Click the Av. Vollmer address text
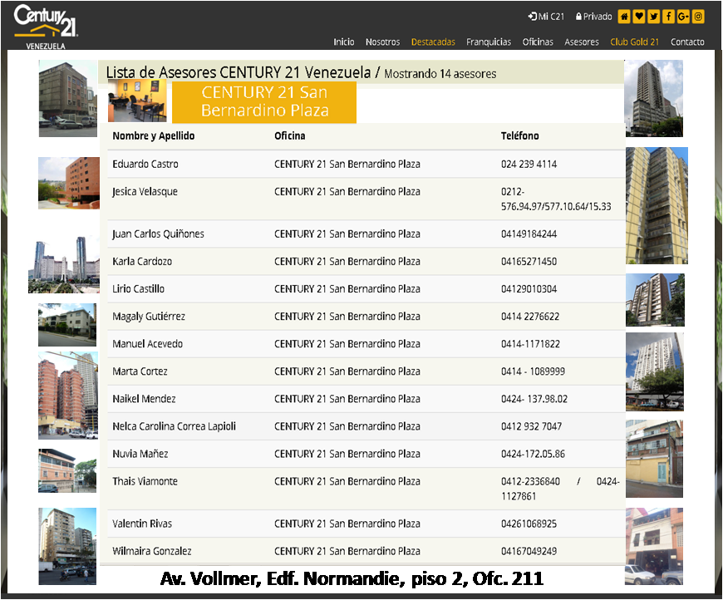Image resolution: width=723 pixels, height=600 pixels. [352, 578]
